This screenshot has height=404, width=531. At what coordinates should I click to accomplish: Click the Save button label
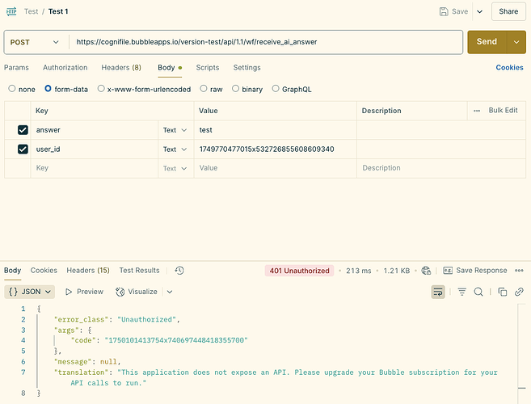[x=460, y=11]
